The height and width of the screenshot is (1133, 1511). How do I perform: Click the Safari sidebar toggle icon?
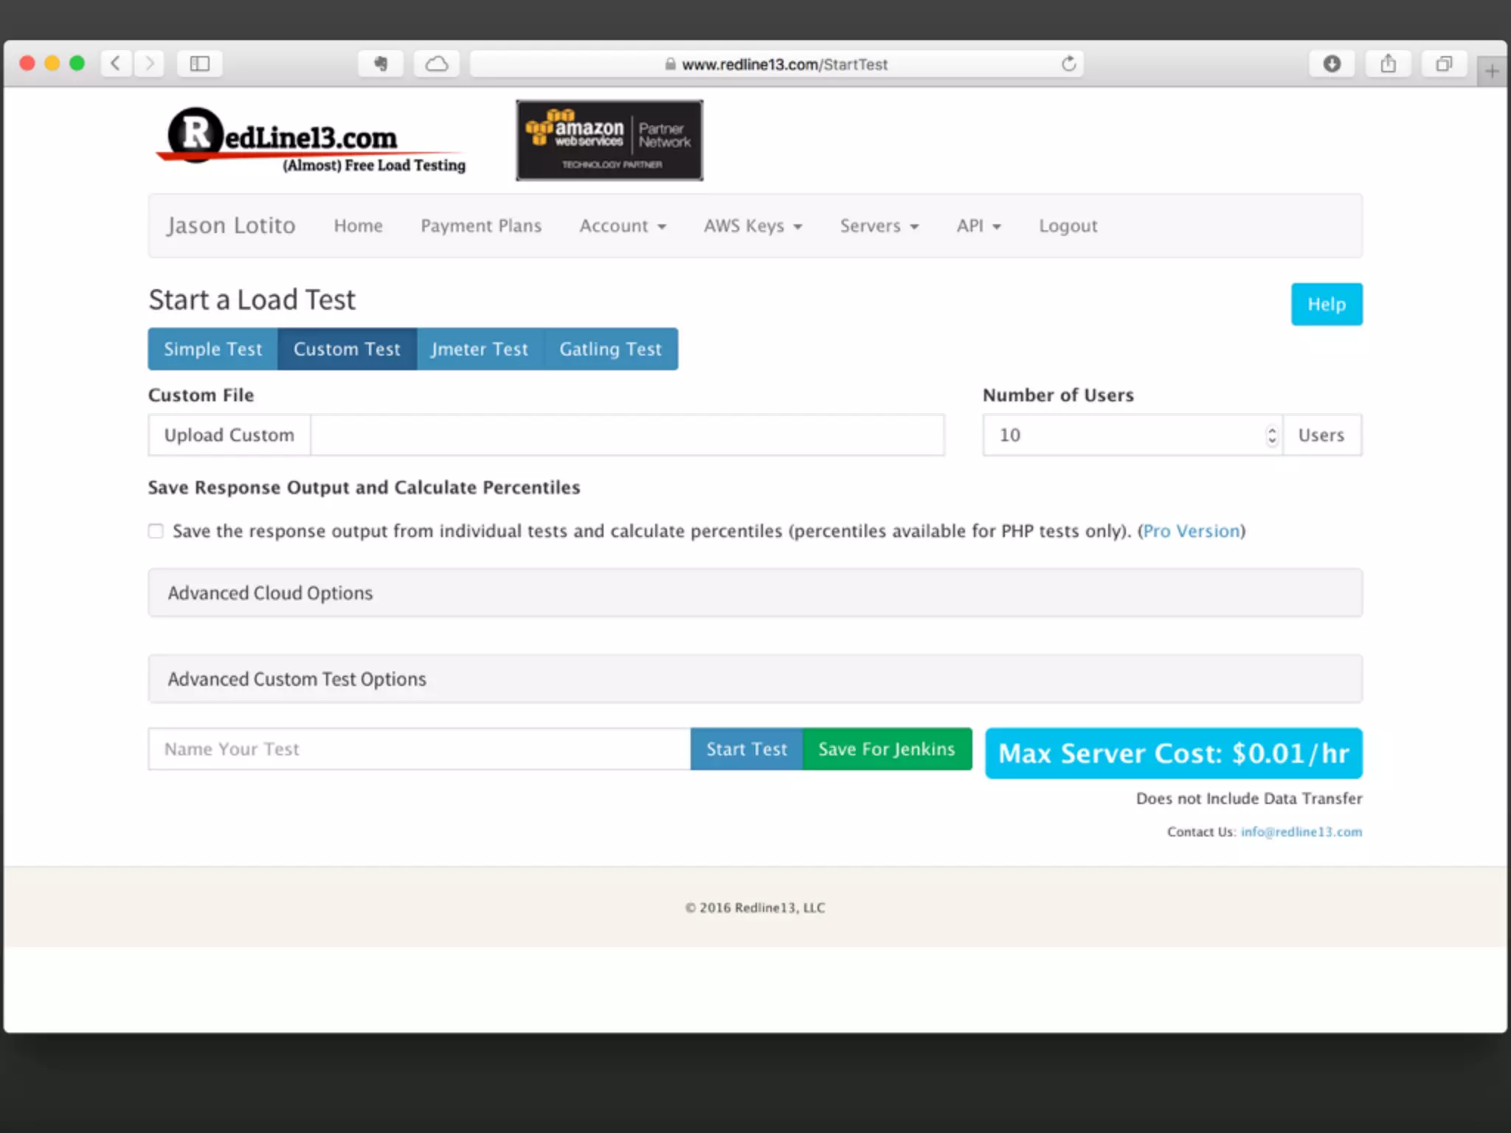(x=200, y=63)
